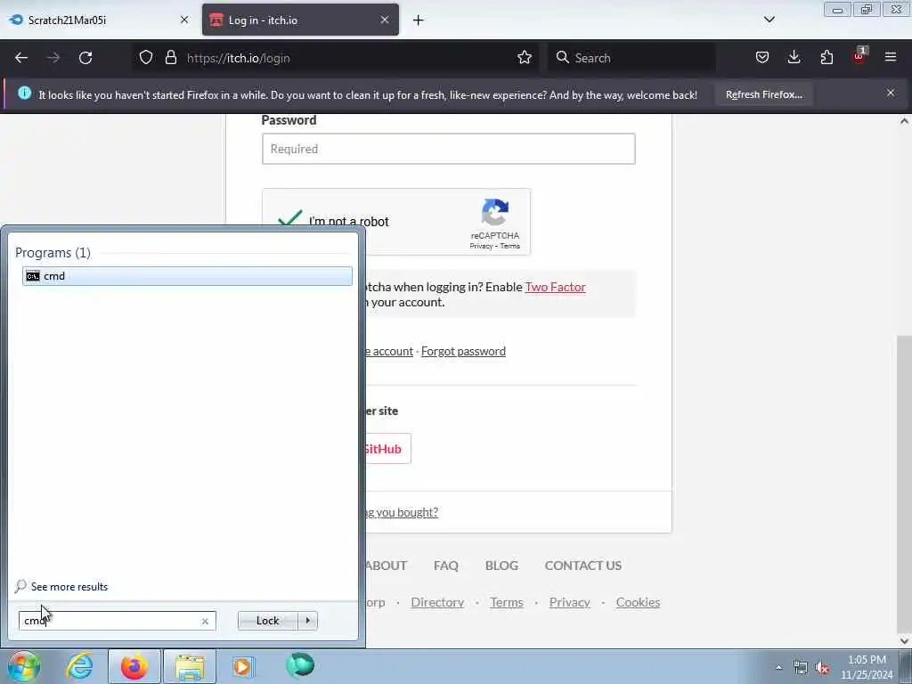
Task: Open Windows Media Player from taskbar
Action: pos(243,666)
